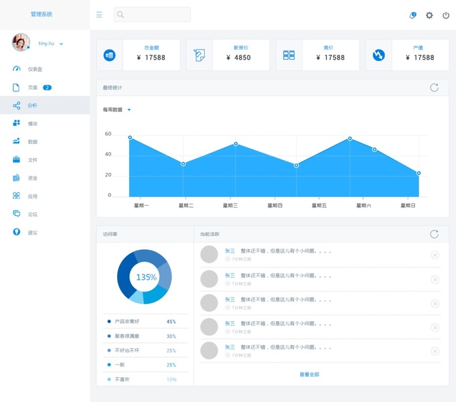Image resolution: width=456 pixels, height=402 pixels.
Task: Click the search input field
Action: [x=152, y=15]
